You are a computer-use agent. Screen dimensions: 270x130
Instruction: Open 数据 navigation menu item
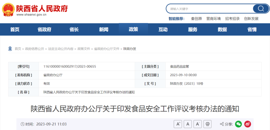click(222, 30)
